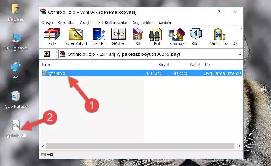The height and width of the screenshot is (166, 271).
Task: Click the gtifinfo.dll file icon in list
Action: point(44,73)
